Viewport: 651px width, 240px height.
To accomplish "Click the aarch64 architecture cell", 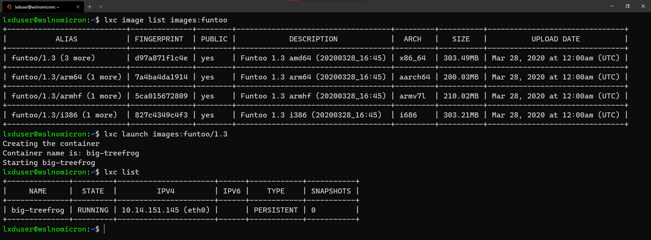I will coord(415,77).
